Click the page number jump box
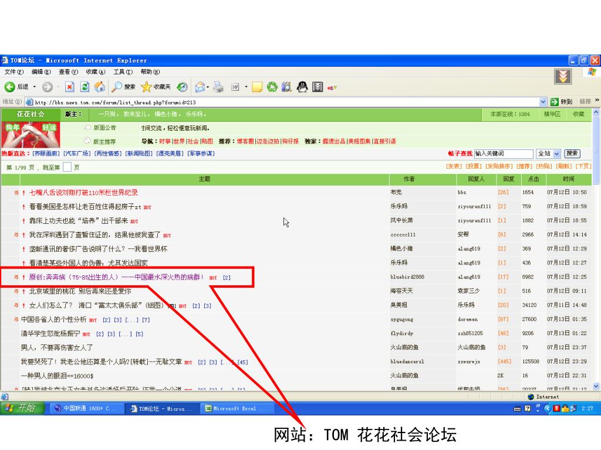Viewport: 601px width, 450px height. (x=67, y=167)
